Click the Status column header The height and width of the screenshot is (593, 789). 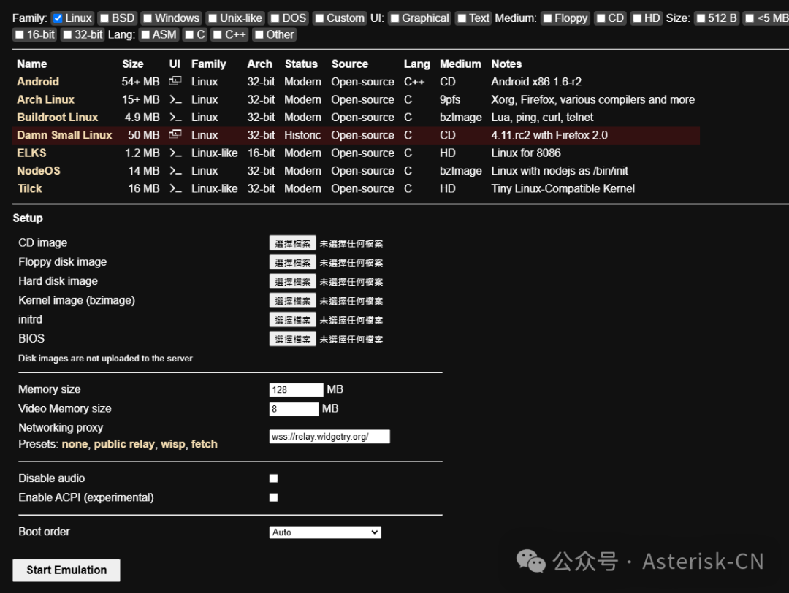point(301,64)
